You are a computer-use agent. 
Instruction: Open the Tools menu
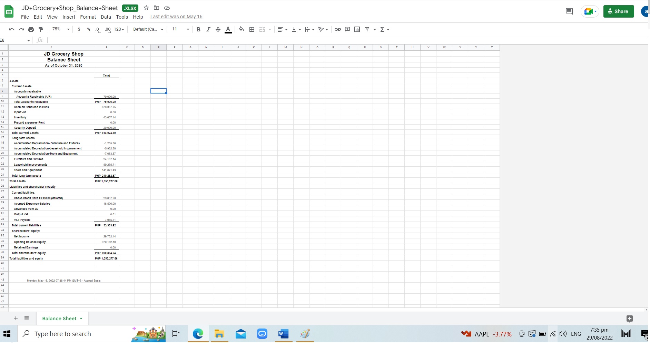(x=122, y=17)
